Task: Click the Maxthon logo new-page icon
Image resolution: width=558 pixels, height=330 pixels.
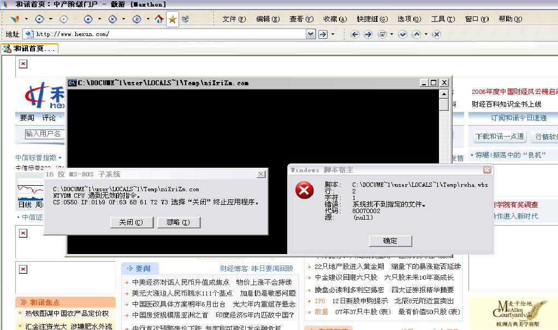Action: [15, 19]
